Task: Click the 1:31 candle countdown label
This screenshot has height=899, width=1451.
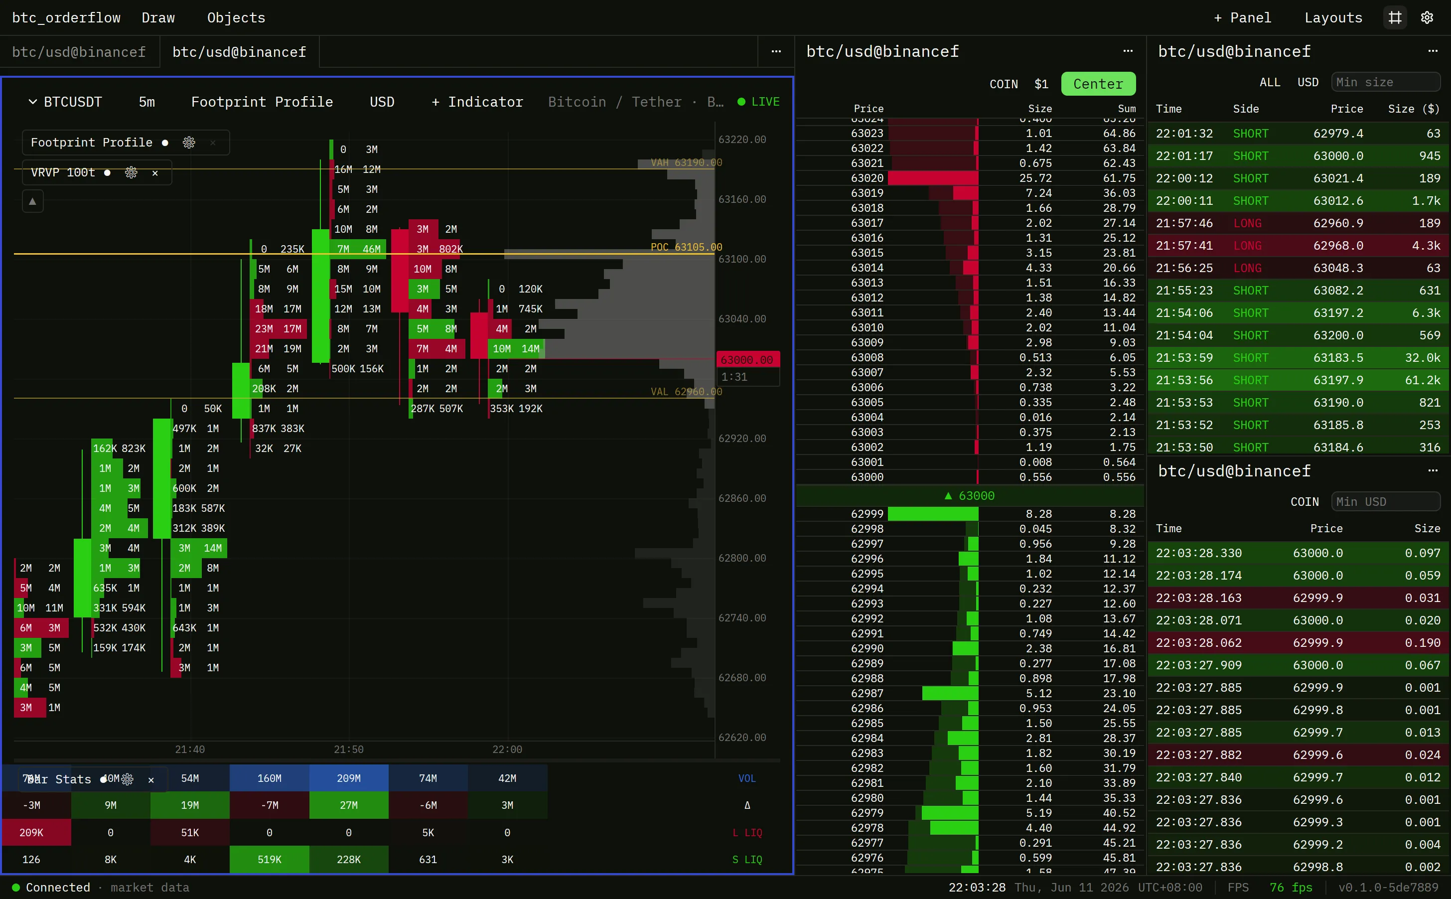Action: coord(748,377)
